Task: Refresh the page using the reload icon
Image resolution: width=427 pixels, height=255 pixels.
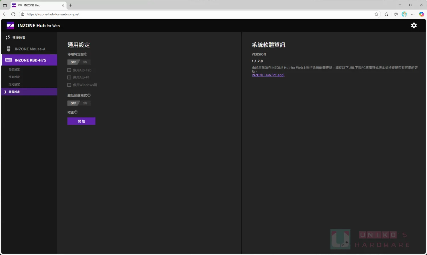Action: [13, 14]
